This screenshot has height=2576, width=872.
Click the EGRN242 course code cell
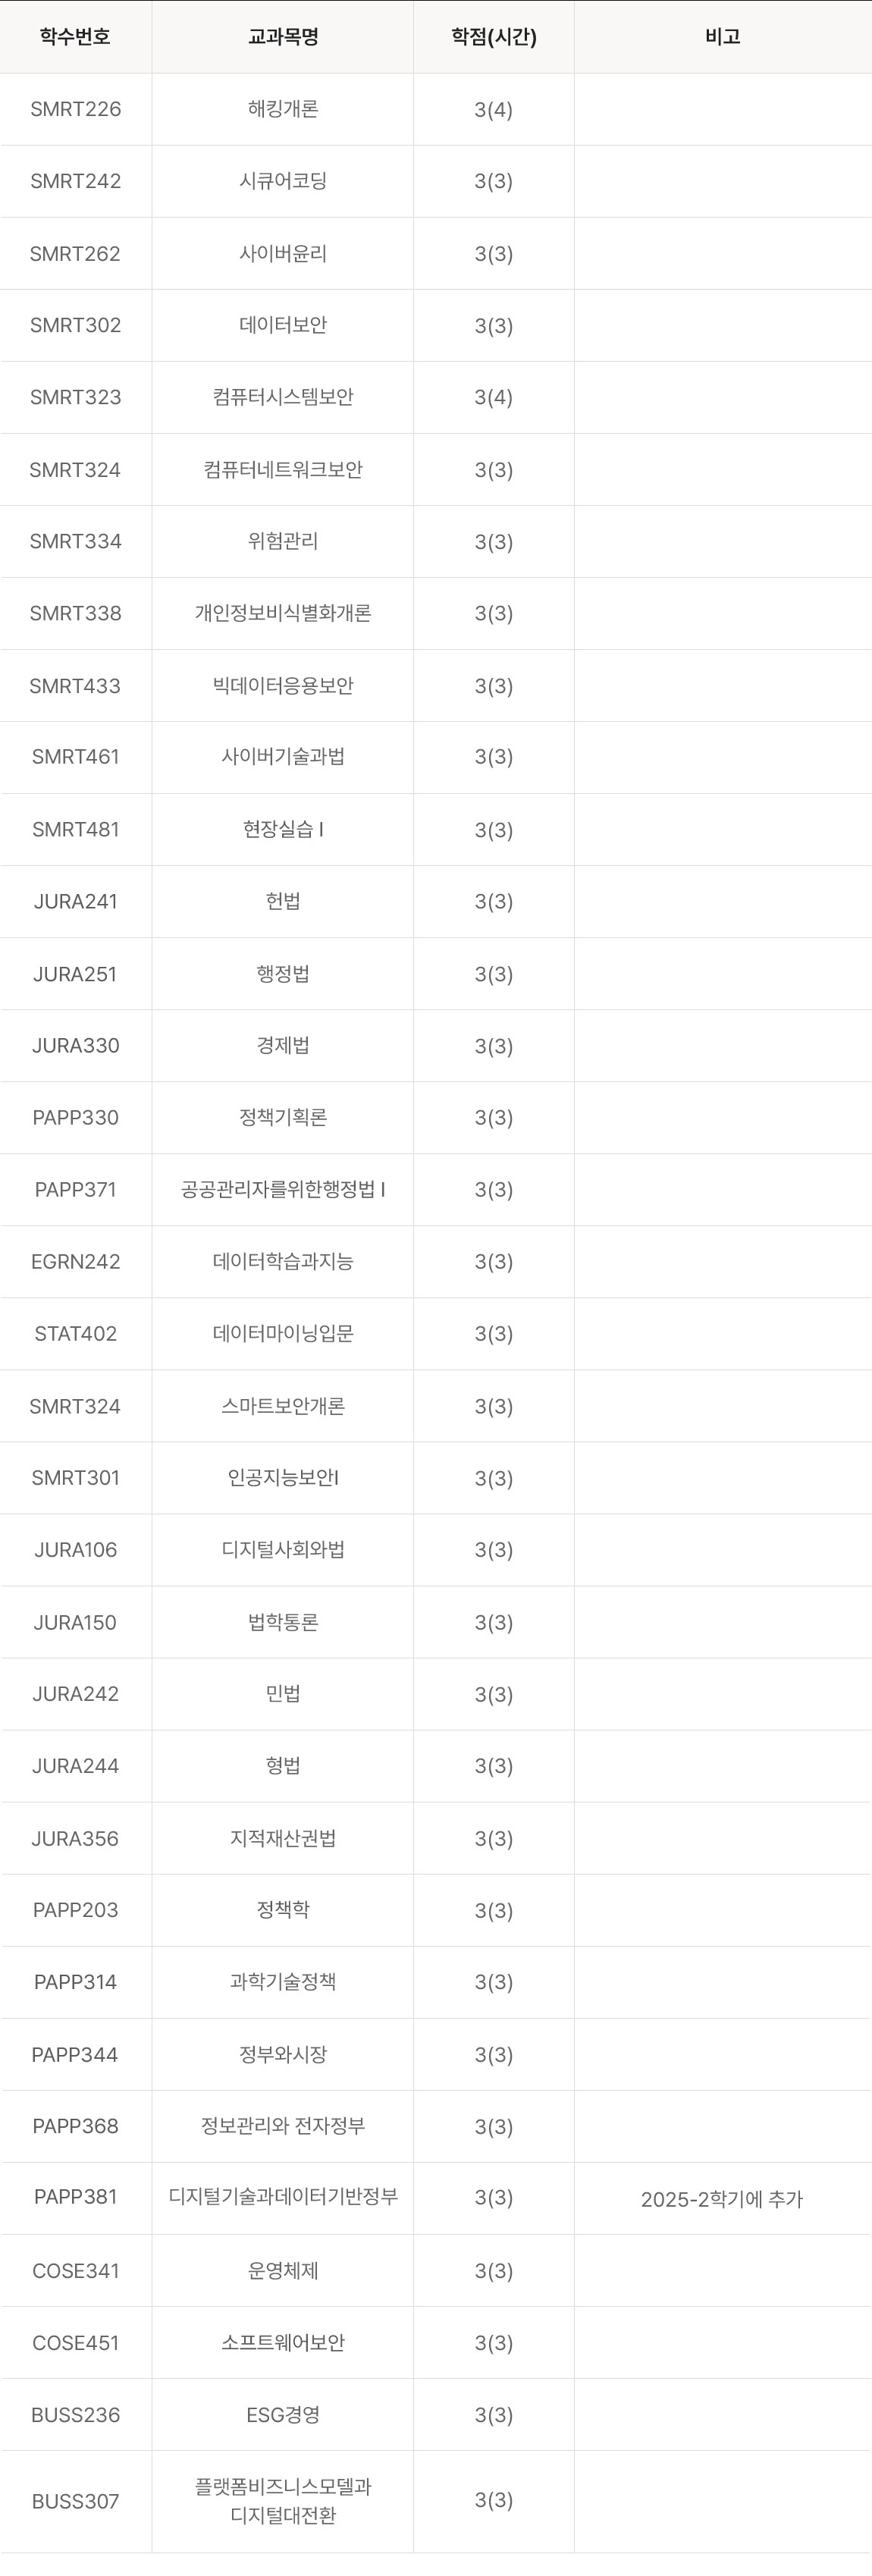point(75,1261)
